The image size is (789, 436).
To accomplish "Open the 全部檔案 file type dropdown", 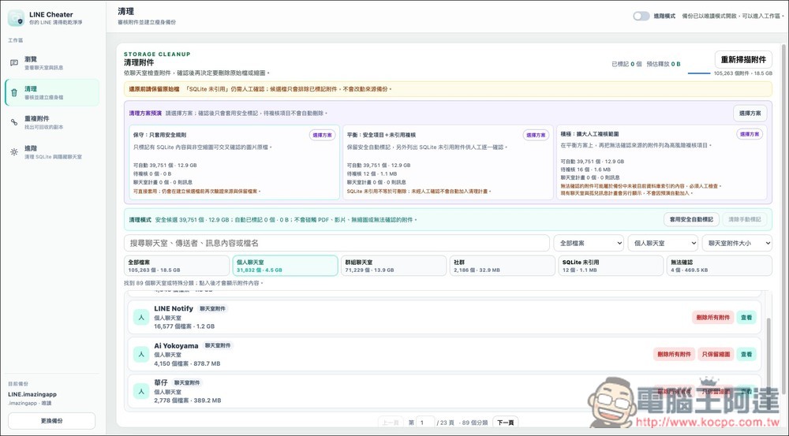I will click(589, 243).
